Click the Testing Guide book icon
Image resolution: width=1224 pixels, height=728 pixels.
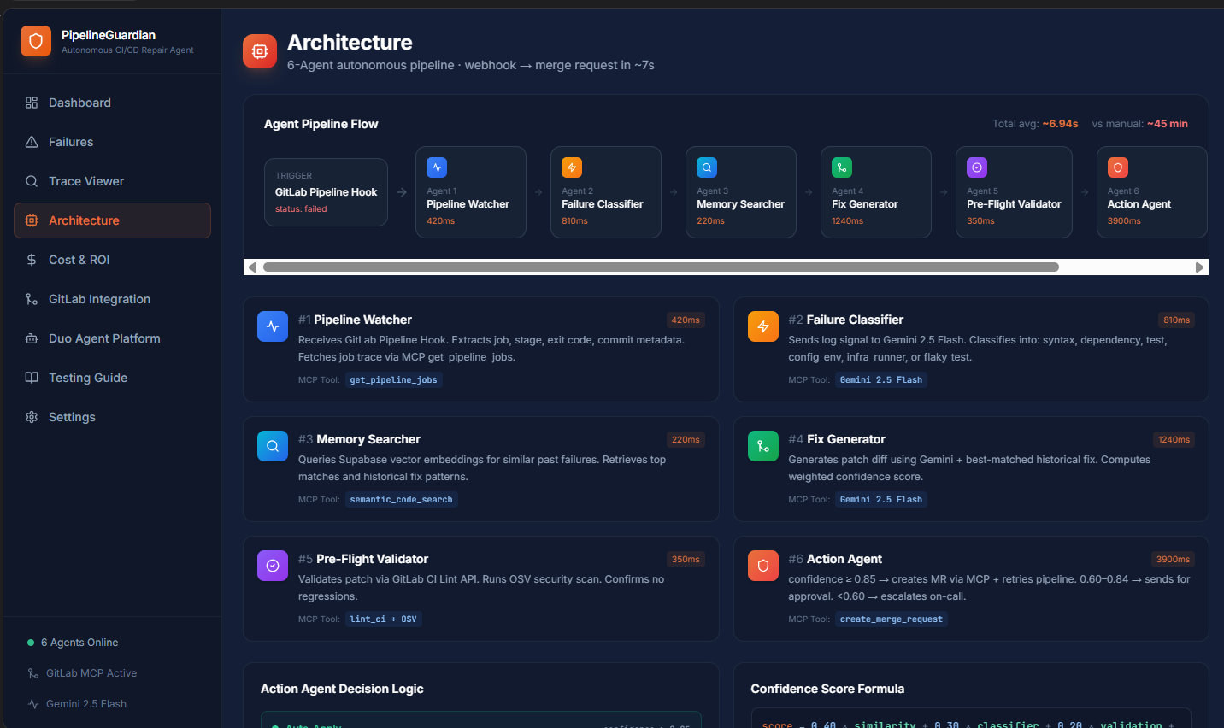[x=32, y=378]
